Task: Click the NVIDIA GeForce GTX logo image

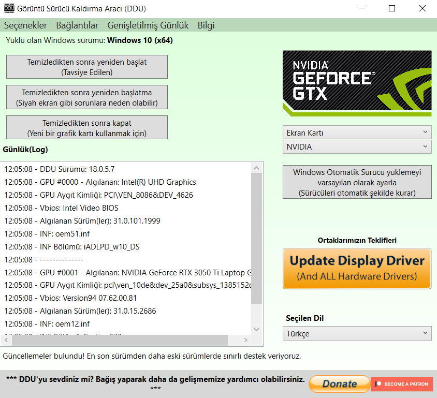Action: point(357,83)
